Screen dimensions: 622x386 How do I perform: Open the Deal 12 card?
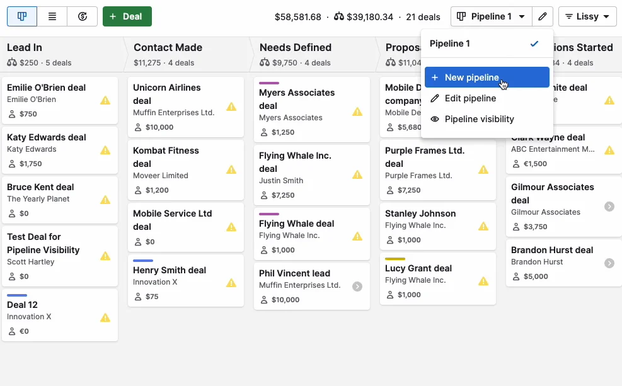(60, 315)
